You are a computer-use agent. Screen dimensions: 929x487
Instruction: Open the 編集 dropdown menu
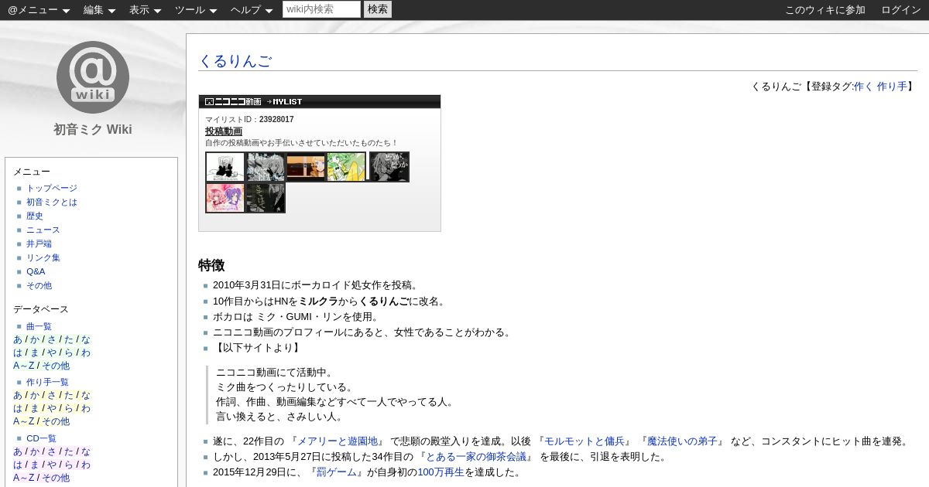pos(100,10)
